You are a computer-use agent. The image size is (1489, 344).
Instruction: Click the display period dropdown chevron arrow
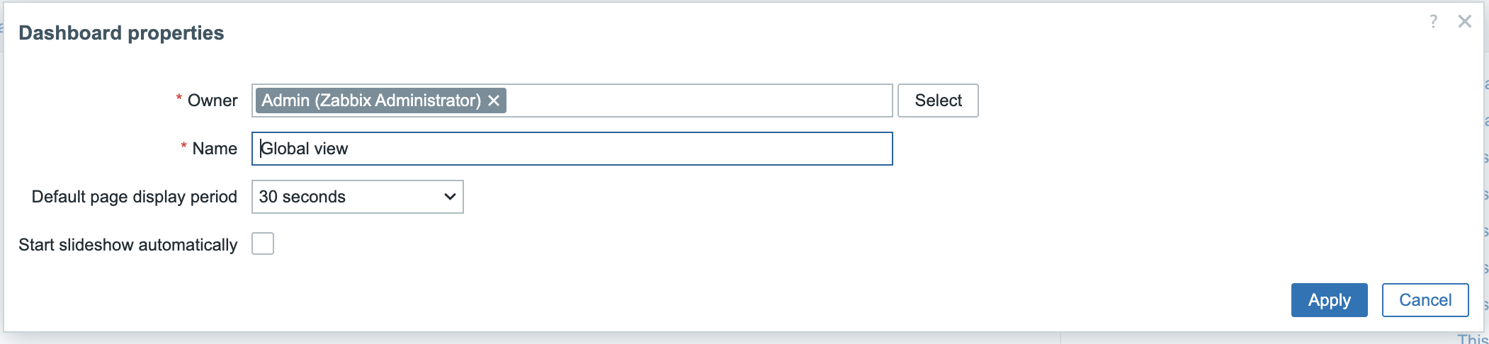[x=449, y=197]
